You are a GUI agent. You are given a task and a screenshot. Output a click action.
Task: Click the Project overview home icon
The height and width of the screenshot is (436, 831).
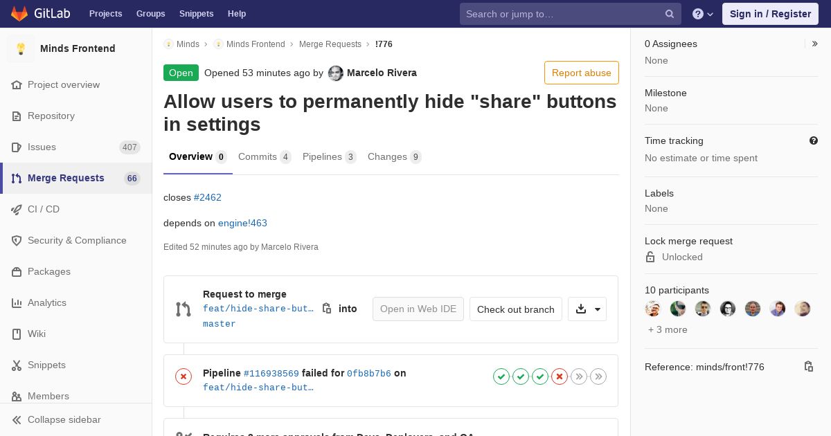coord(17,85)
